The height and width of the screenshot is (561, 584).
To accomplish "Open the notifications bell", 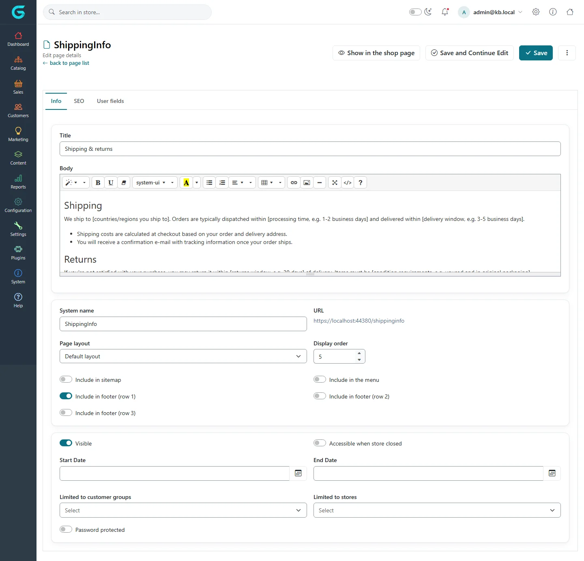I will coord(445,12).
